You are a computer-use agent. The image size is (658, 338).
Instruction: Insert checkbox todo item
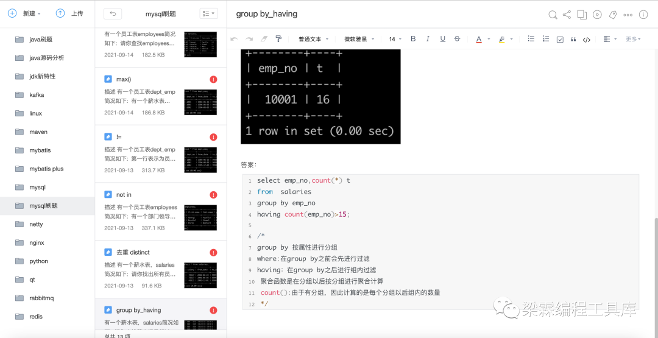tap(560, 40)
